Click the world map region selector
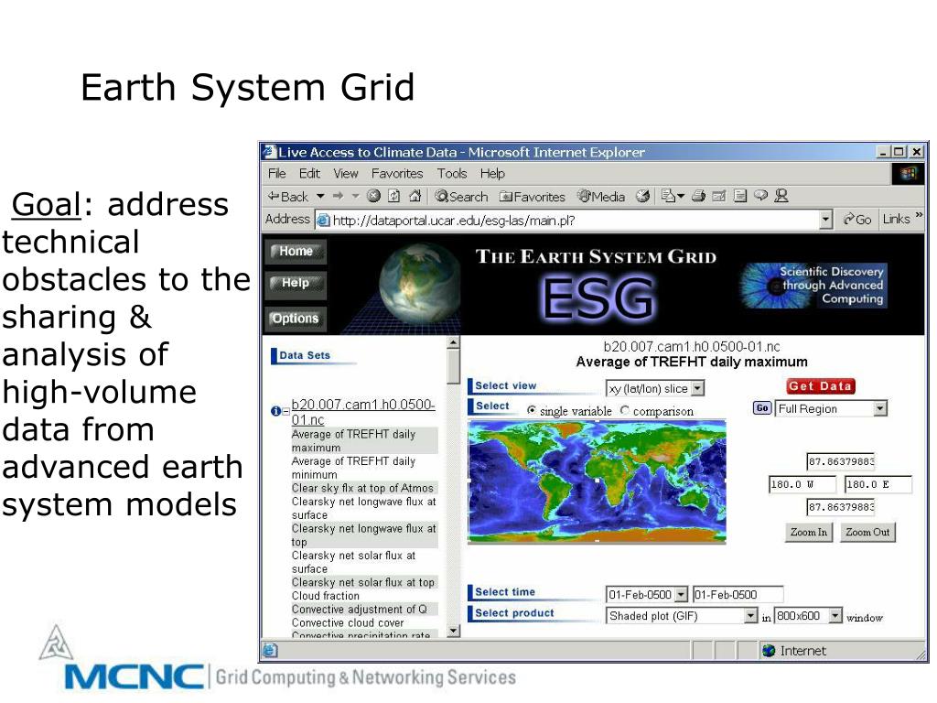The height and width of the screenshot is (703, 937). pos(597,481)
